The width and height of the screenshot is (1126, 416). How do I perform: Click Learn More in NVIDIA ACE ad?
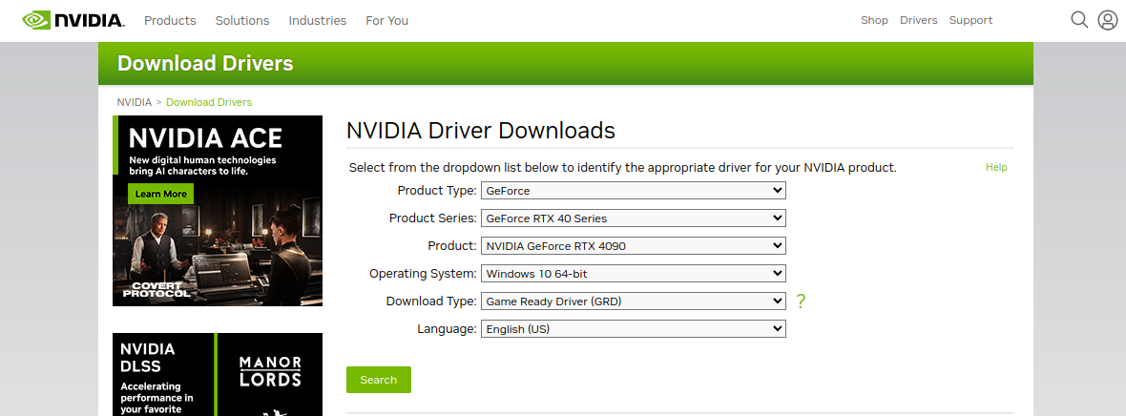point(161,194)
